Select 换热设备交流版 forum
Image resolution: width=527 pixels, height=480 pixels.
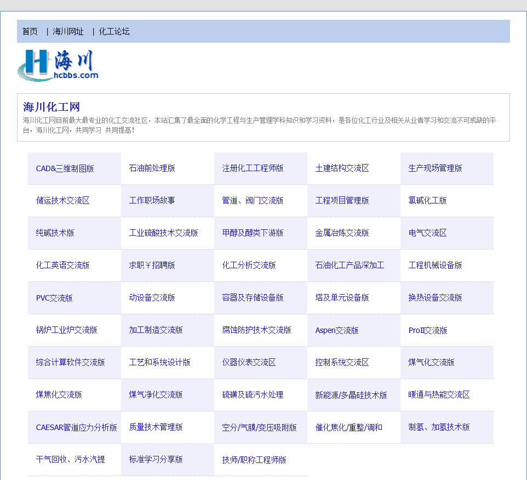click(435, 297)
